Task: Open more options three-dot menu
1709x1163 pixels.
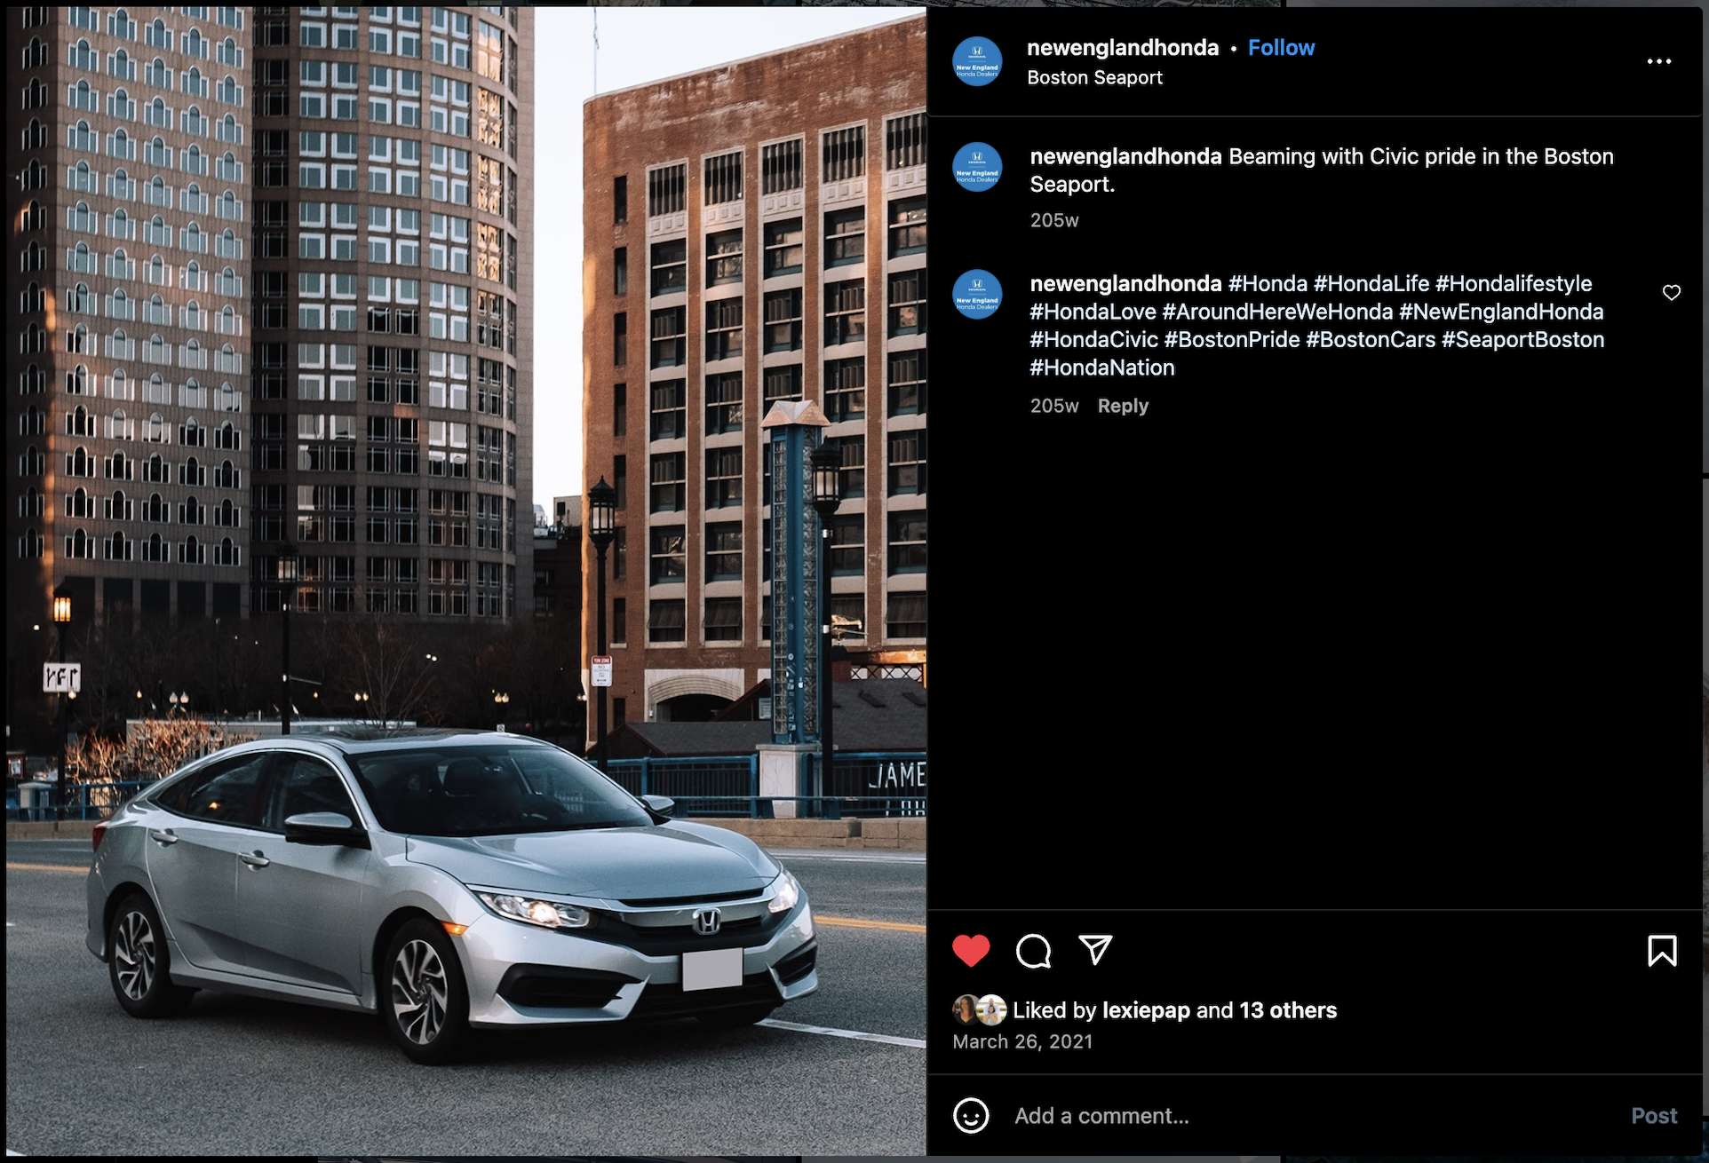Action: point(1659,61)
